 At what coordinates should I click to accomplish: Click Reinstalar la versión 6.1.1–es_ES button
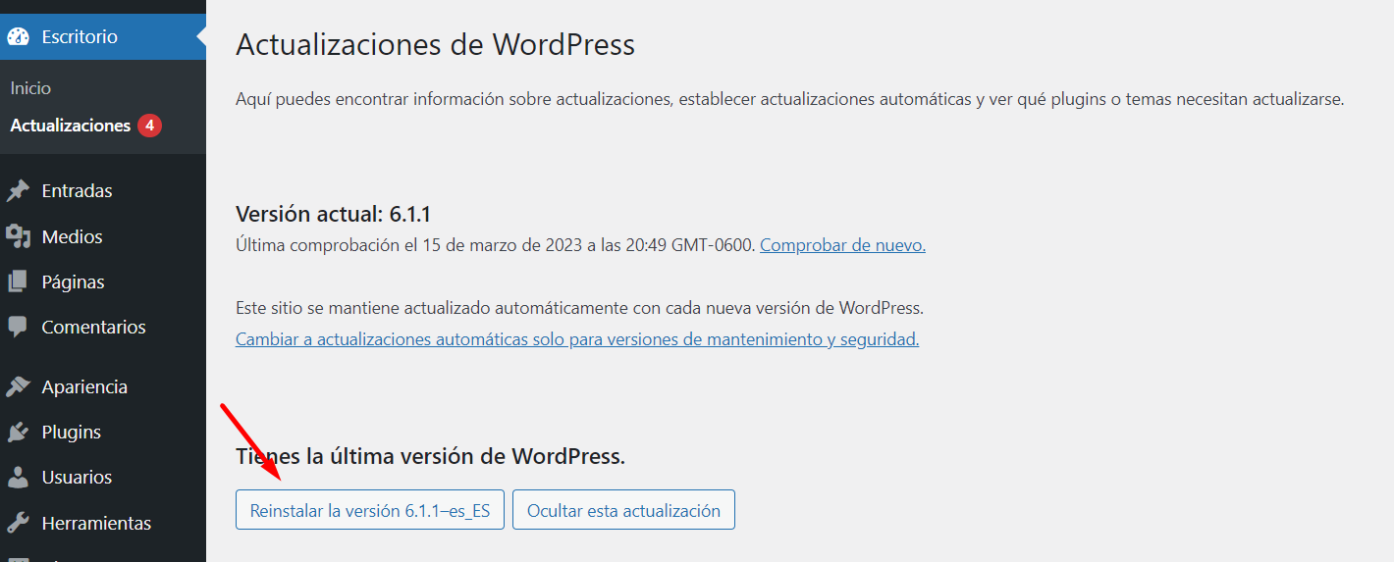click(370, 510)
